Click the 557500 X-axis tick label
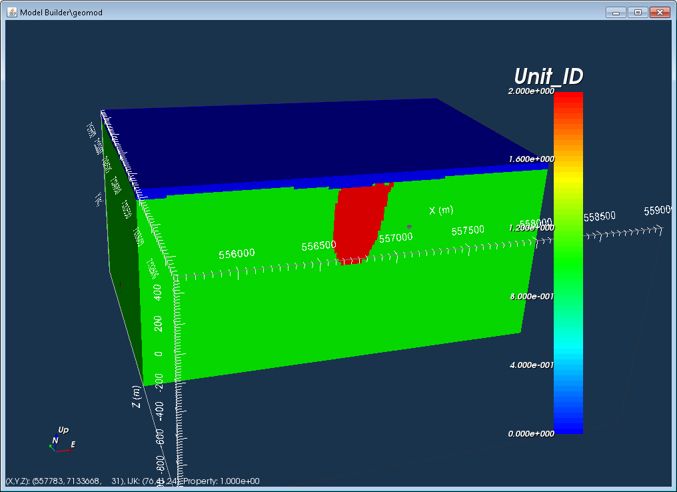Screen dimensions: 677x492 468,231
